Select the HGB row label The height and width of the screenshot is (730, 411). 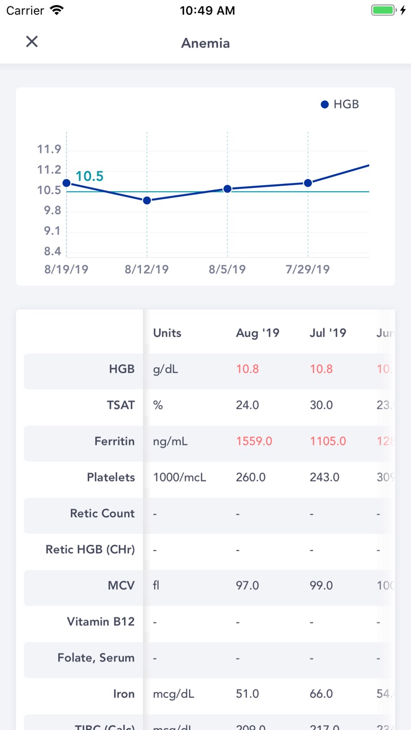[122, 369]
